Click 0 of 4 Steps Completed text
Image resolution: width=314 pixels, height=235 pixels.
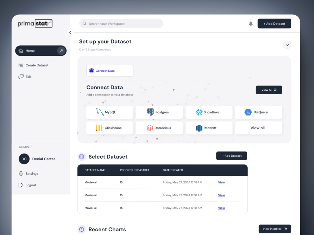tap(95, 50)
